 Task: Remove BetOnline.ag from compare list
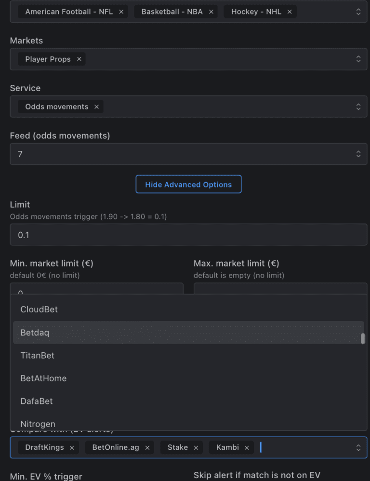coord(147,448)
